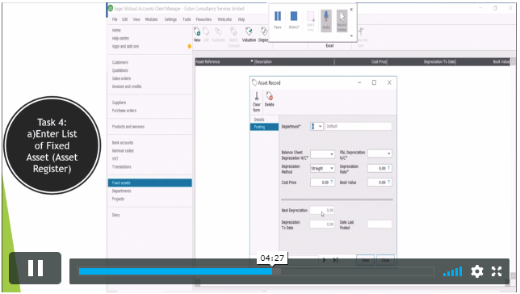
Task: Open Customers in the sidebar
Action: tap(120, 62)
